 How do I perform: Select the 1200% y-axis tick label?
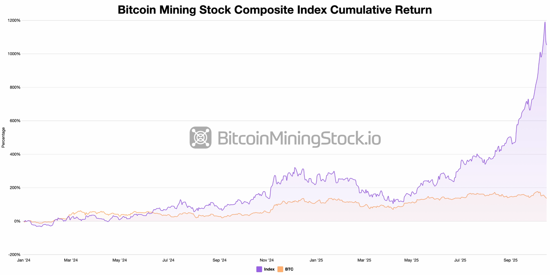(15, 20)
